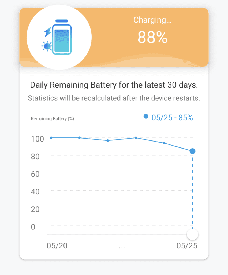Click the lightning bolt charging icon
This screenshot has width=228, height=275.
point(48,32)
